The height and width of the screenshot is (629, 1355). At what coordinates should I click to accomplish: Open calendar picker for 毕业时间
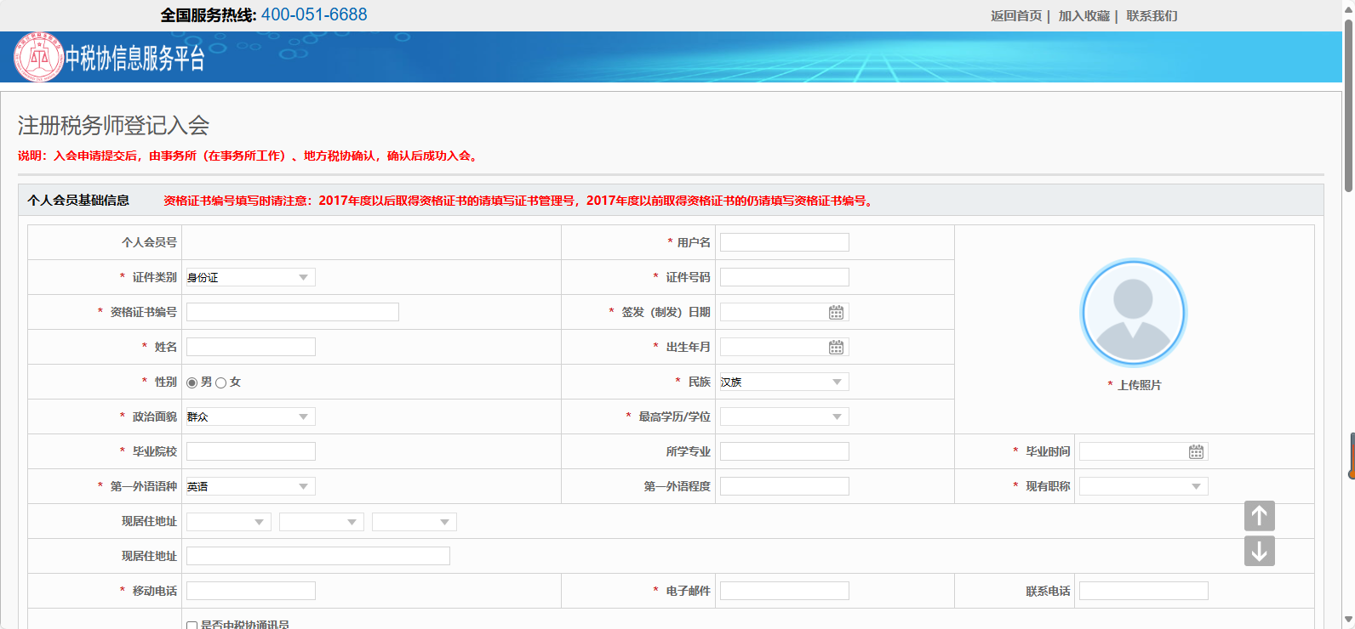(x=1196, y=452)
